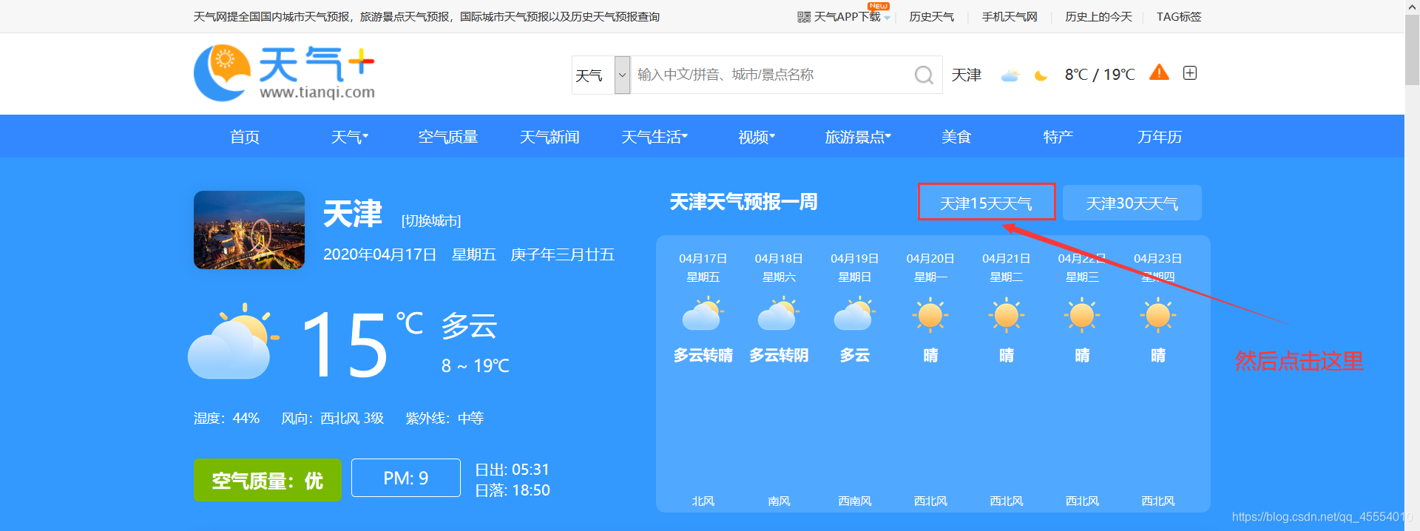
Task: Open the 万年历 navigation item
Action: click(1160, 137)
